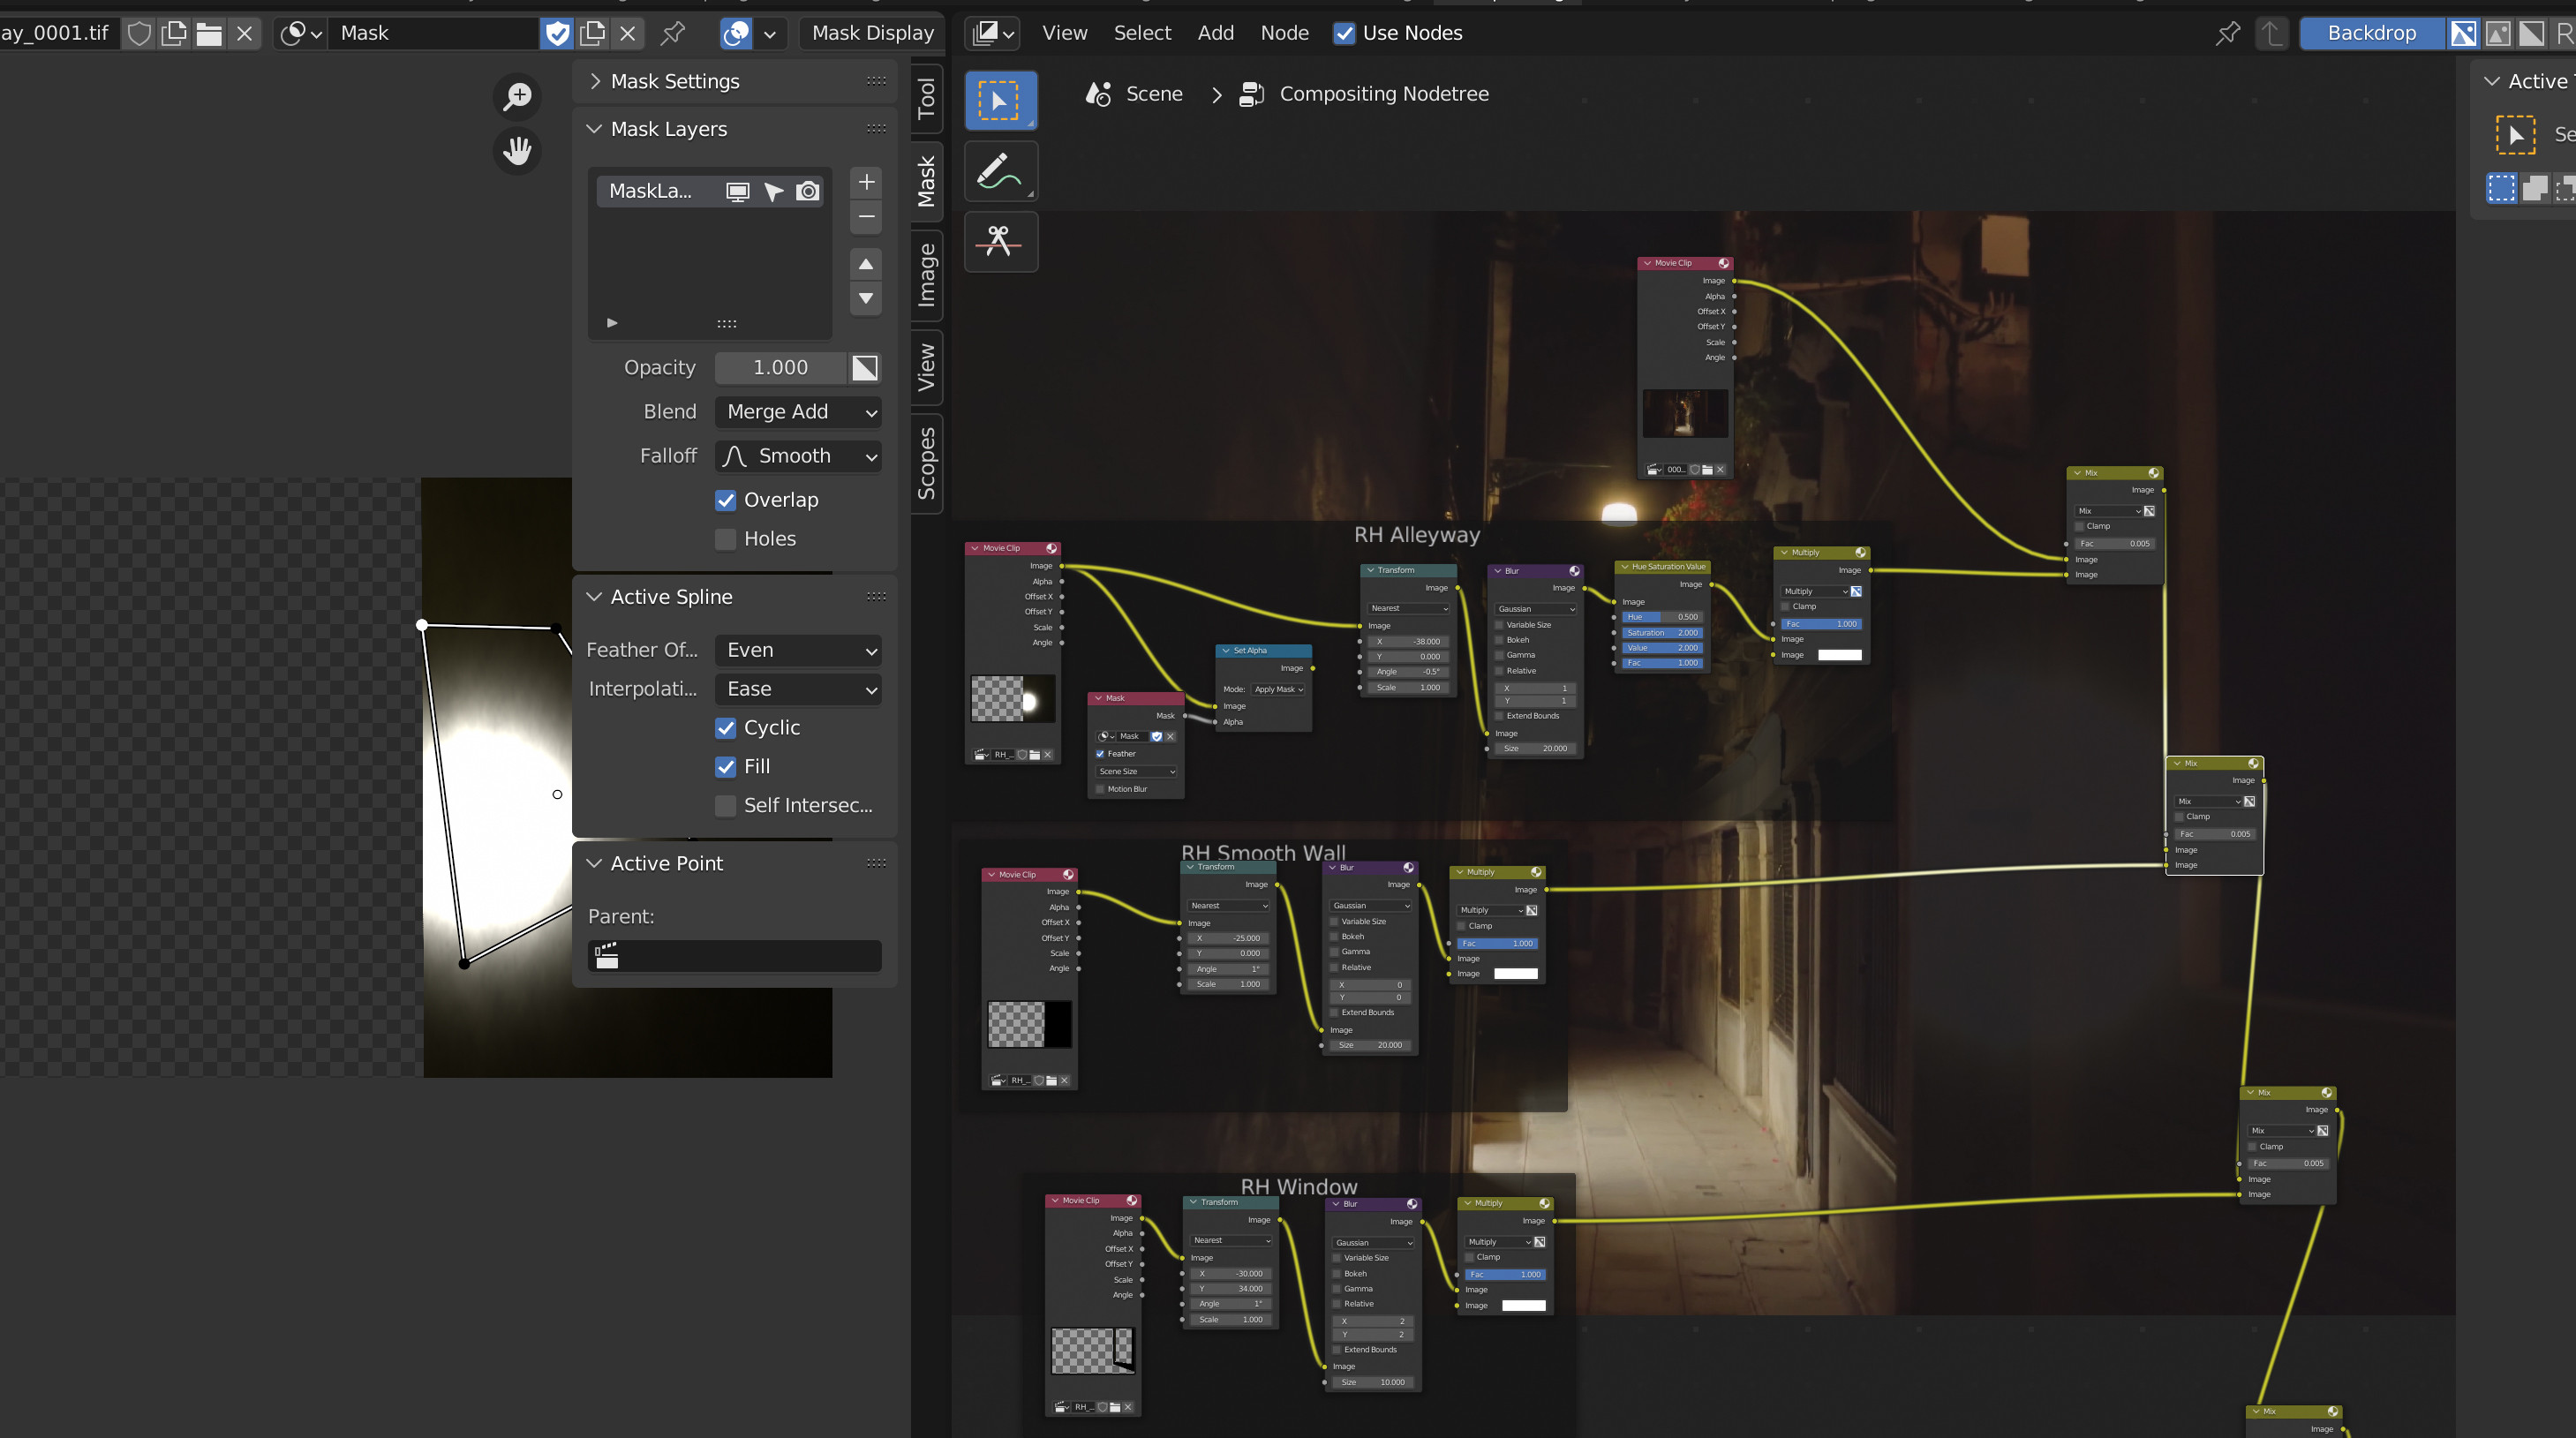This screenshot has height=1438, width=2576.
Task: Click Scene icon in breadcrumb
Action: pos(1099,94)
